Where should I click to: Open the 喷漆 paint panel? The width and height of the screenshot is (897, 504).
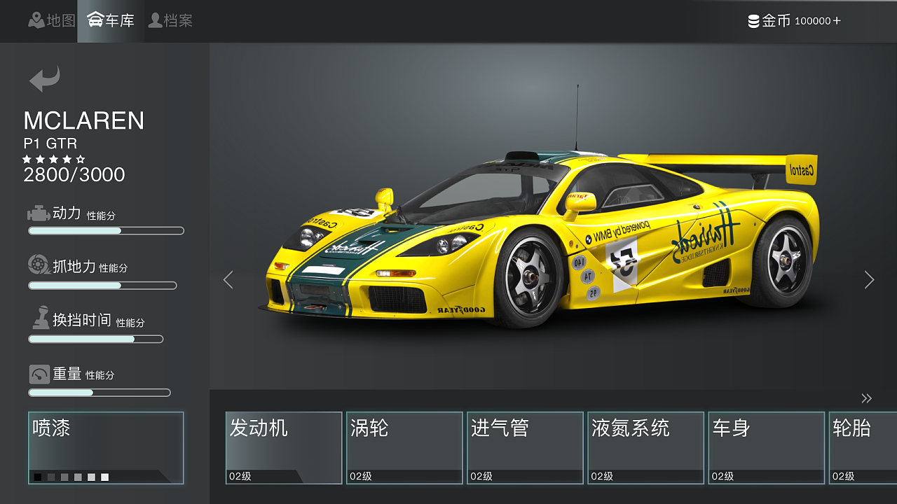(x=106, y=448)
